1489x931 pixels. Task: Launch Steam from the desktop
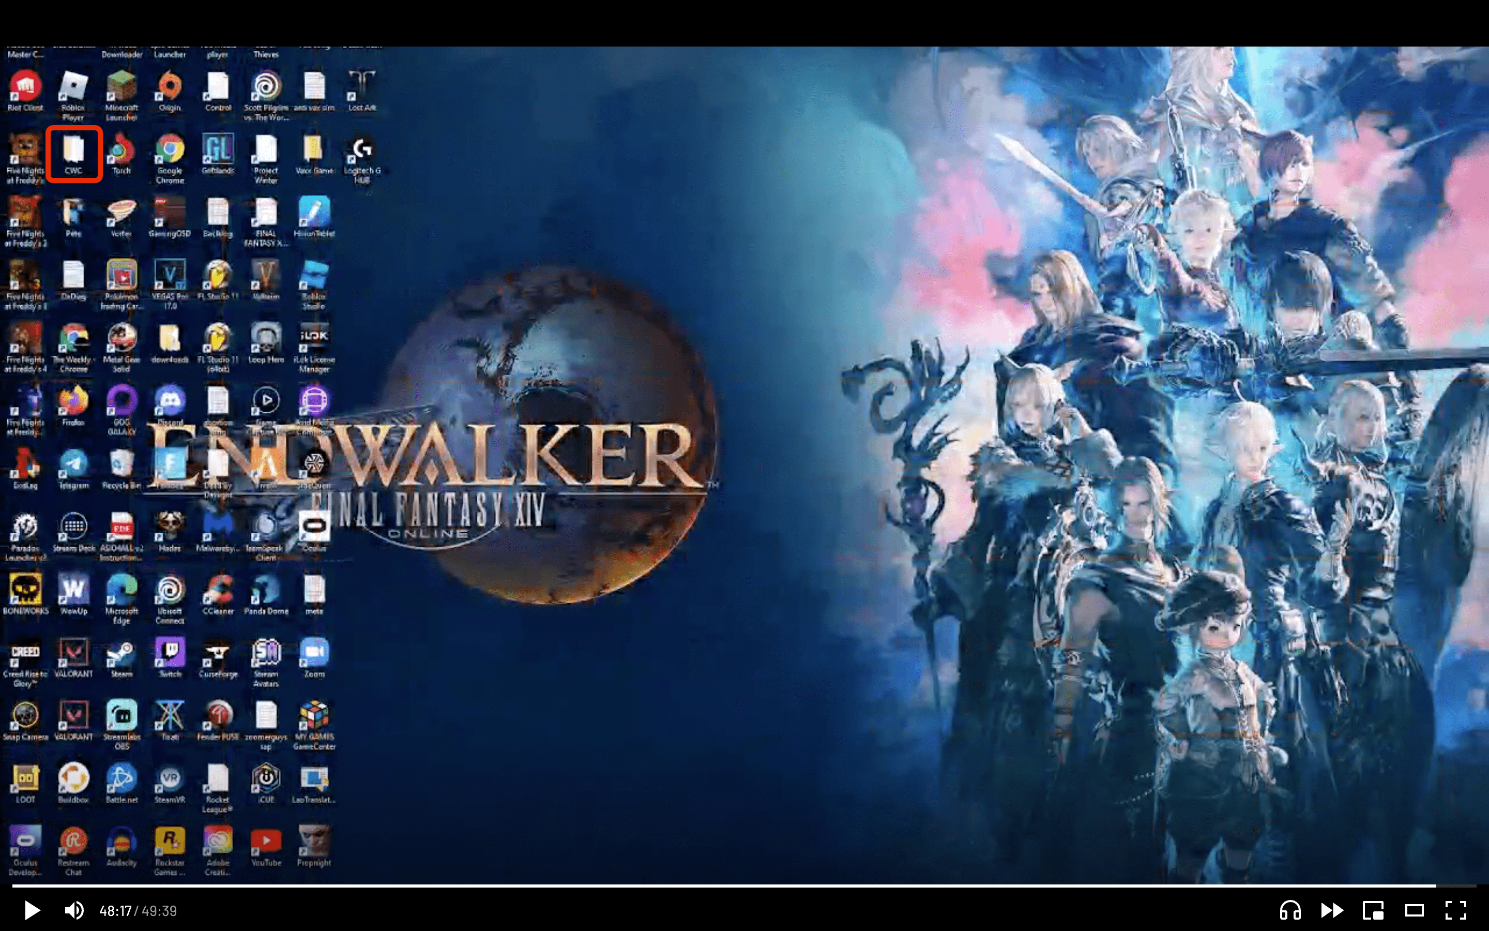tap(121, 657)
